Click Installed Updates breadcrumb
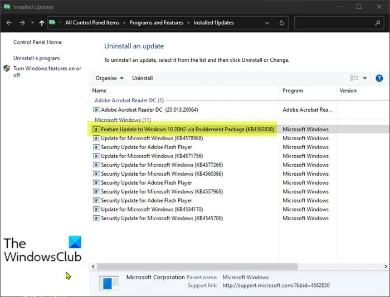This screenshot has width=390, height=297. 213,23
